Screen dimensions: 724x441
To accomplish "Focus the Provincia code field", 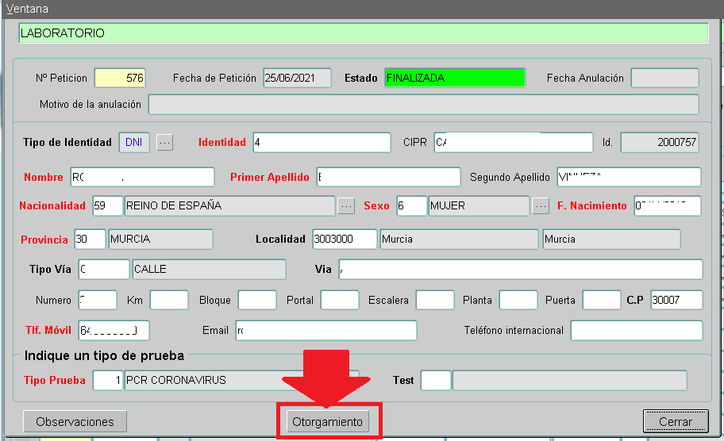I will click(x=90, y=240).
